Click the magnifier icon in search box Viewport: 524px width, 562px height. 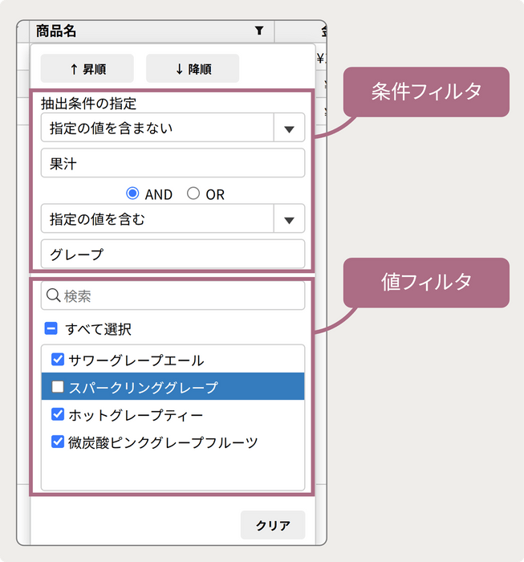pos(54,296)
